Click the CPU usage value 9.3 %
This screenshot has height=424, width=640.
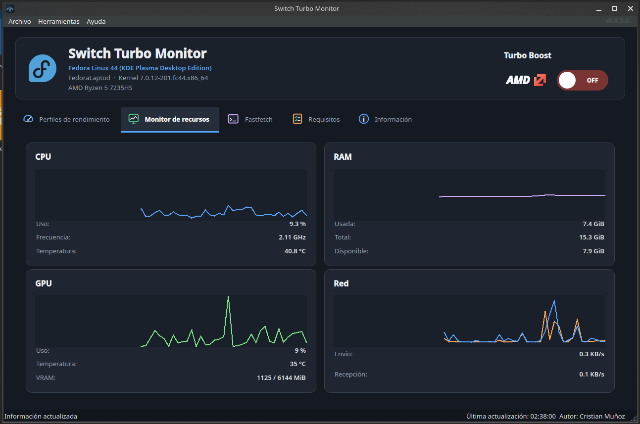[297, 224]
